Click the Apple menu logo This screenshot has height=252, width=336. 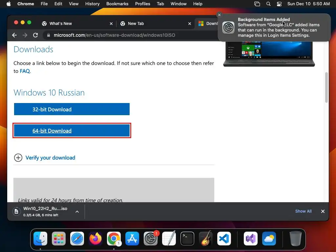(x=9, y=4)
